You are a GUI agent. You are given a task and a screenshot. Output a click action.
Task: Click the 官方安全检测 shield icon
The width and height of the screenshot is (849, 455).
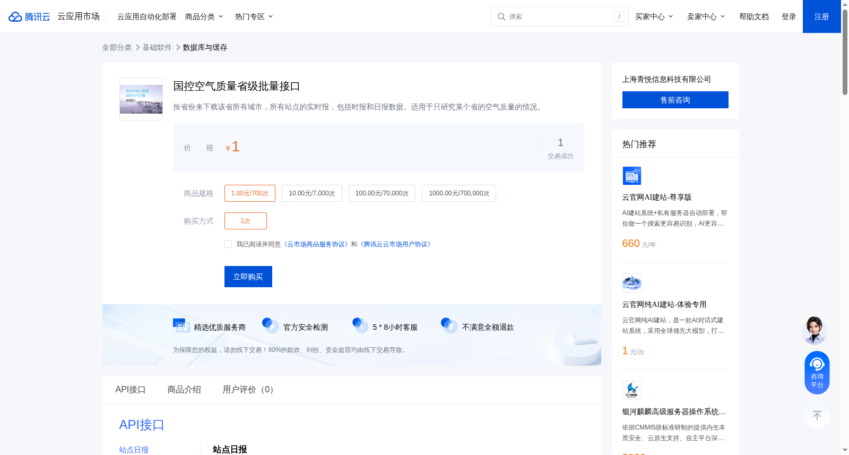click(x=271, y=325)
